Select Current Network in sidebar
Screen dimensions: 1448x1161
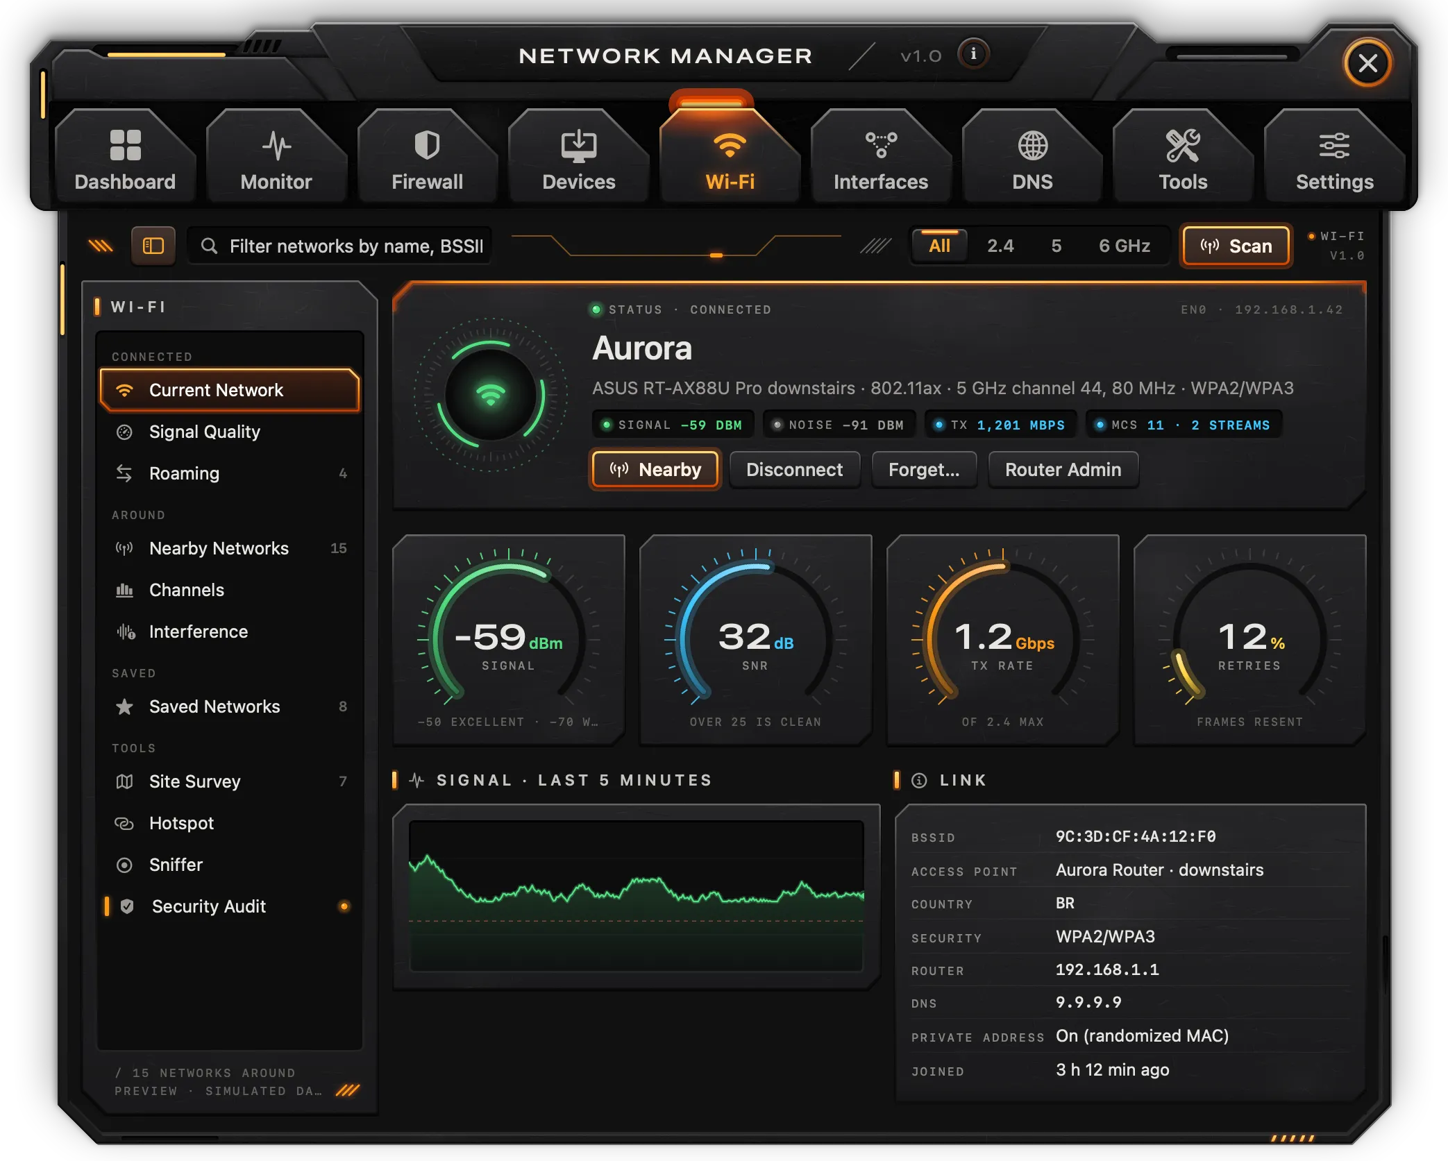click(230, 390)
